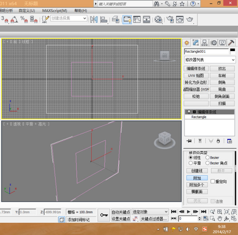Image resolution: width=238 pixels, height=235 pixels.
Task: Toggle the 3D snaps tool
Action: coord(4,19)
